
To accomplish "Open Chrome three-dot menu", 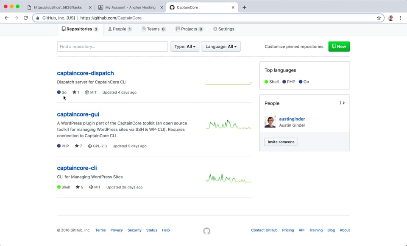I will (400, 18).
